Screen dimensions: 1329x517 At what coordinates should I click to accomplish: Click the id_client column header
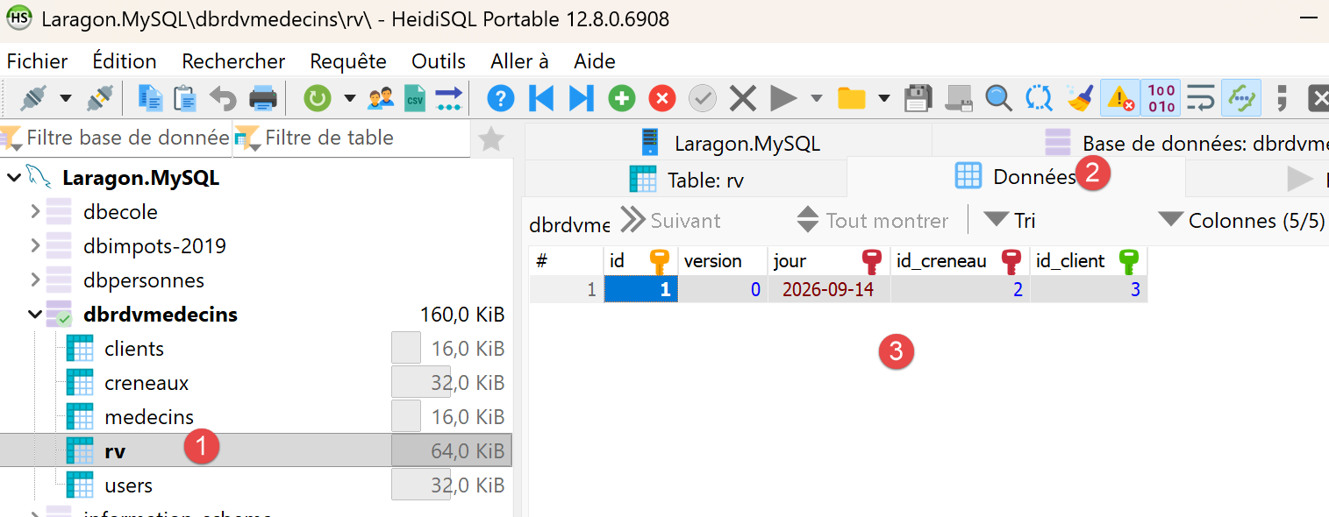coord(1088,260)
